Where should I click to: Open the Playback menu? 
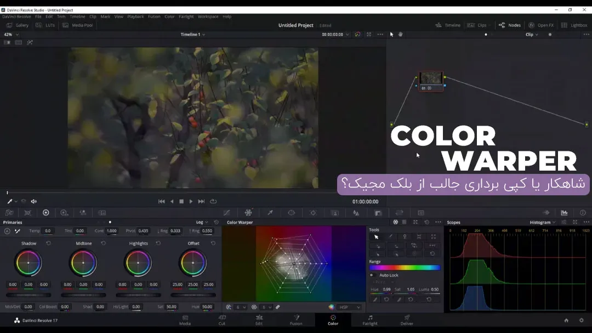point(135,16)
